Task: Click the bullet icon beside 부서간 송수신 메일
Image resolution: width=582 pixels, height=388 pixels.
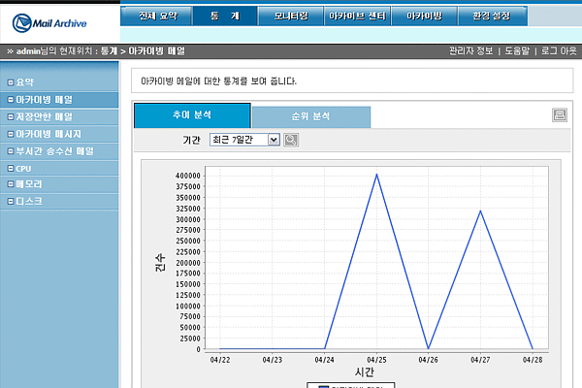Action: tap(11, 151)
